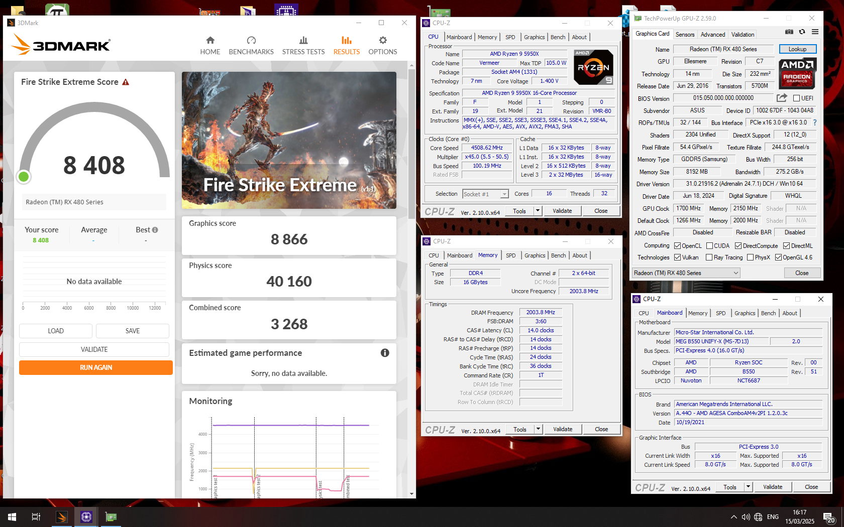
Task: Toggle the DirectCompute checkbox
Action: [738, 246]
